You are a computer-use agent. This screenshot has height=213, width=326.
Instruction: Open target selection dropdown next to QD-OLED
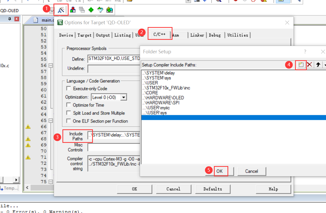tap(52, 10)
